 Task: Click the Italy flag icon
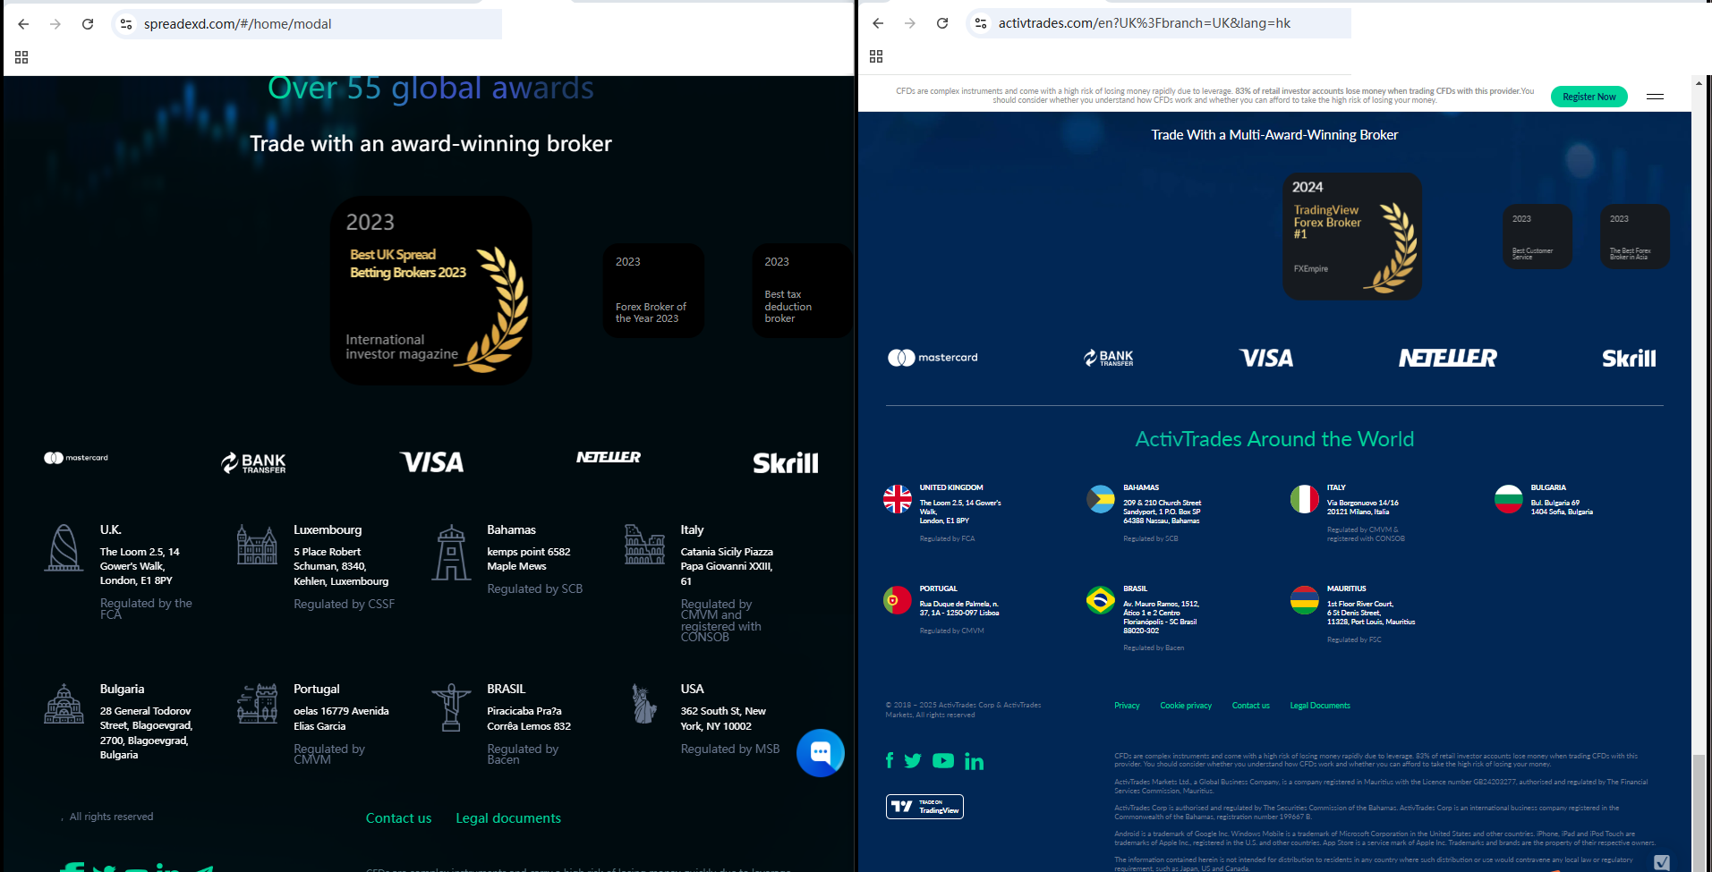tap(1305, 499)
